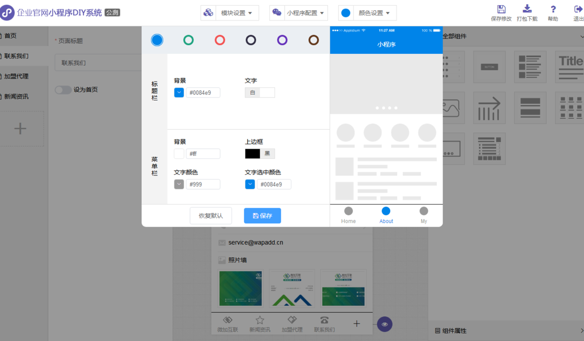The image size is (584, 341).
Task: Open the Color Settings (颜色设置) dropdown
Action: click(x=367, y=13)
